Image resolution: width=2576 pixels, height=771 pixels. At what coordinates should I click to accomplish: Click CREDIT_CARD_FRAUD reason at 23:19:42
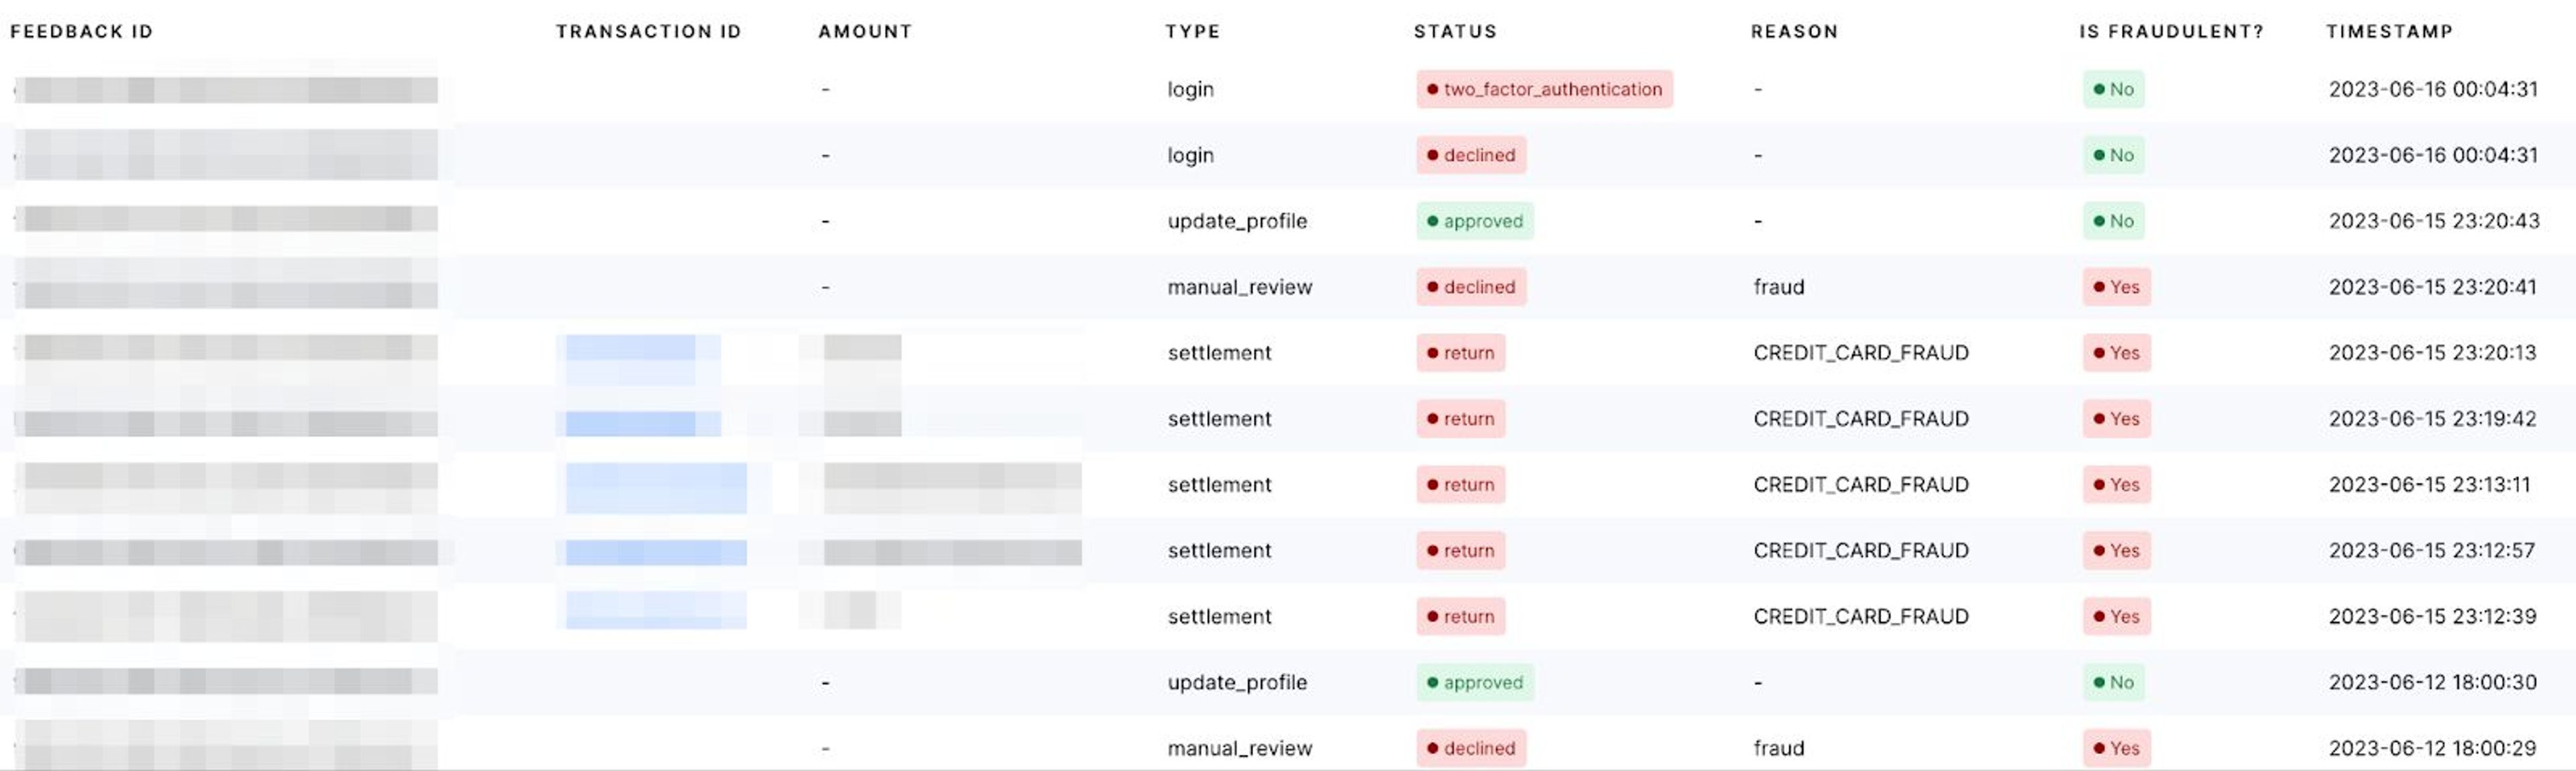[x=1860, y=419]
